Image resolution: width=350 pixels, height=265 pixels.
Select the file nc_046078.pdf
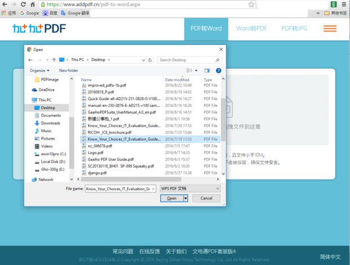[x=150, y=146]
